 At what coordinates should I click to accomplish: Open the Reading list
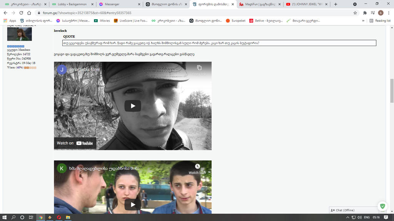[380, 21]
